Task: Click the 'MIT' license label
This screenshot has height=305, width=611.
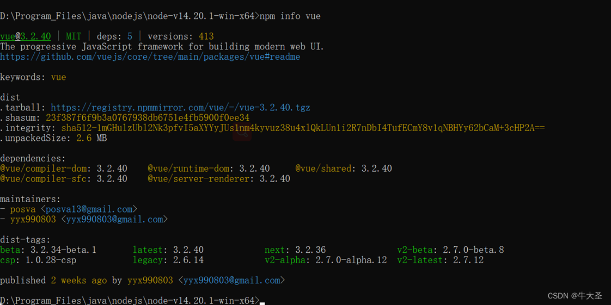Action: (74, 36)
